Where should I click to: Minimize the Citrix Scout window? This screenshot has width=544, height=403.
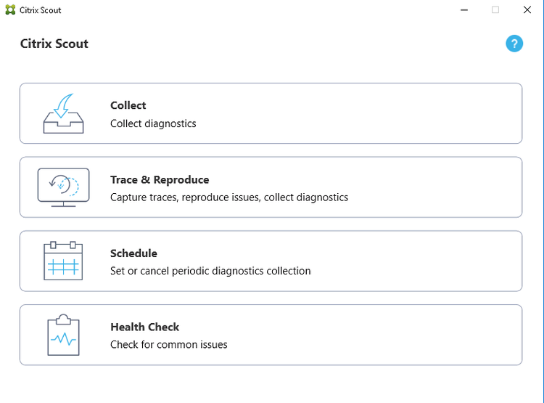[464, 10]
